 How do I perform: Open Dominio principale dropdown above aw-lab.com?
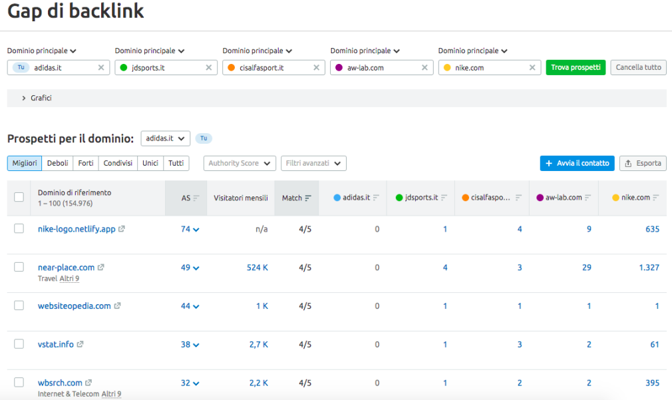365,51
